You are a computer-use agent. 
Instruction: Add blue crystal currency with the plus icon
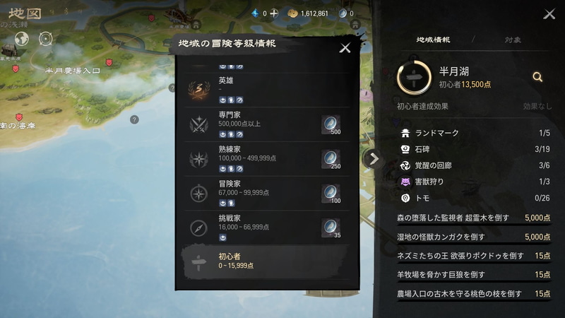274,13
